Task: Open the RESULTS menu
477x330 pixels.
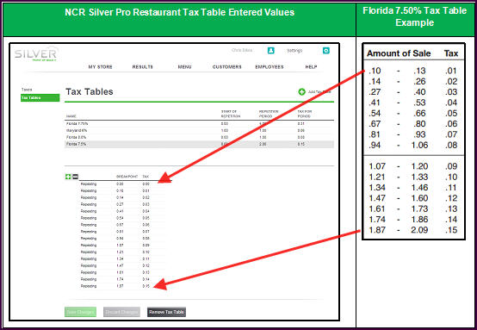Action: (142, 66)
